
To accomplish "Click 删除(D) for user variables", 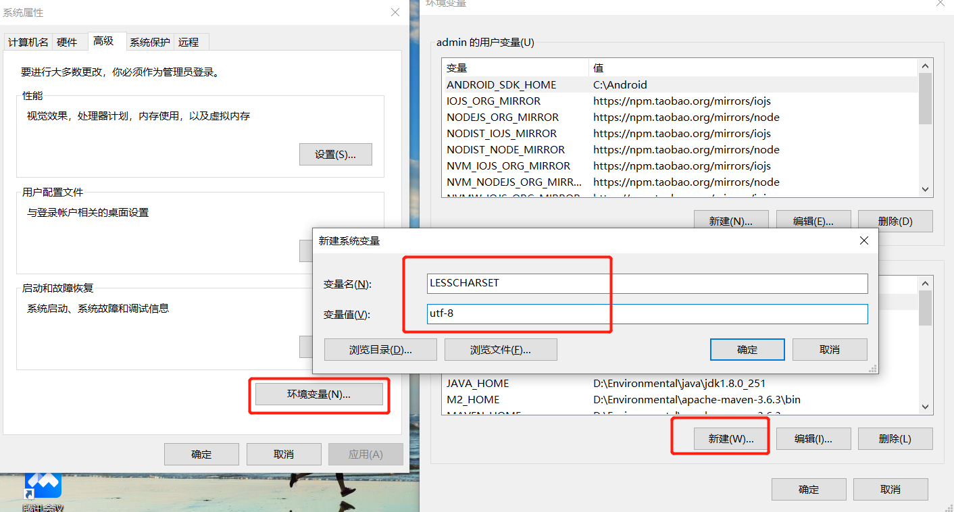I will pos(895,221).
